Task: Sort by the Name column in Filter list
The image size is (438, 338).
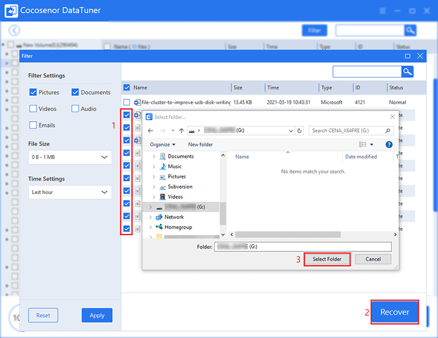Action: pyautogui.click(x=140, y=88)
